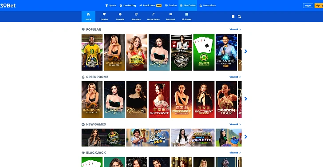Open Kickoff Roulette thumbnail in Popular
Viewport: 323px width, 167px height.
coord(181,52)
